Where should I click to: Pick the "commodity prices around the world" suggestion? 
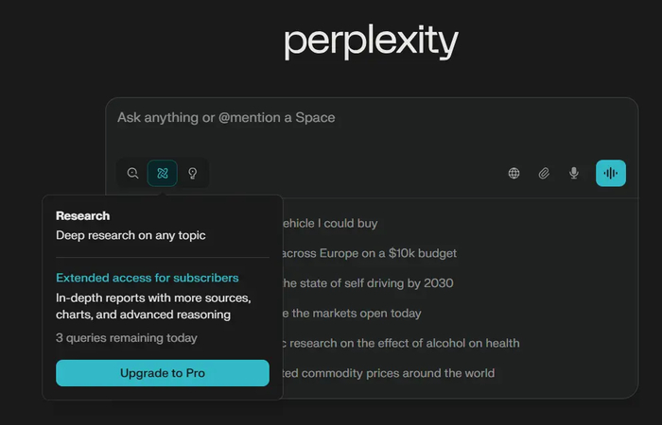[388, 373]
